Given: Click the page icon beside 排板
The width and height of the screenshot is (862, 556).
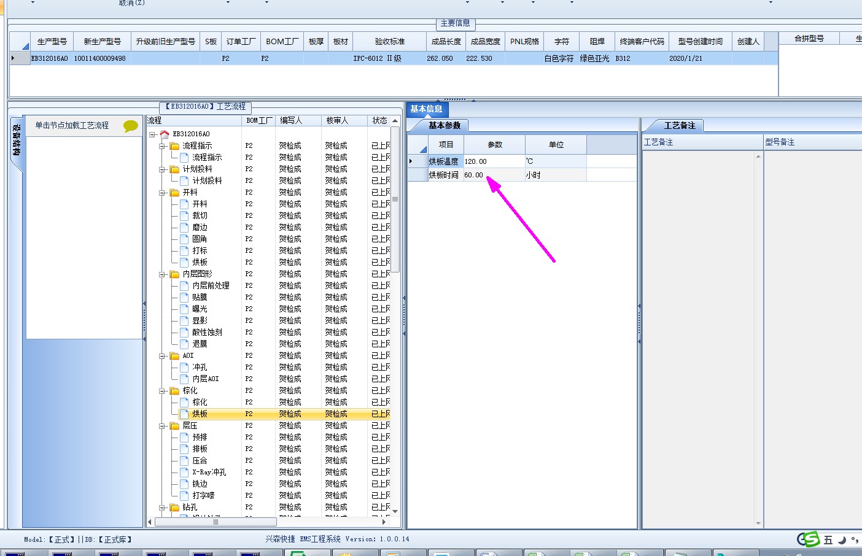Looking at the screenshot, I should [184, 449].
